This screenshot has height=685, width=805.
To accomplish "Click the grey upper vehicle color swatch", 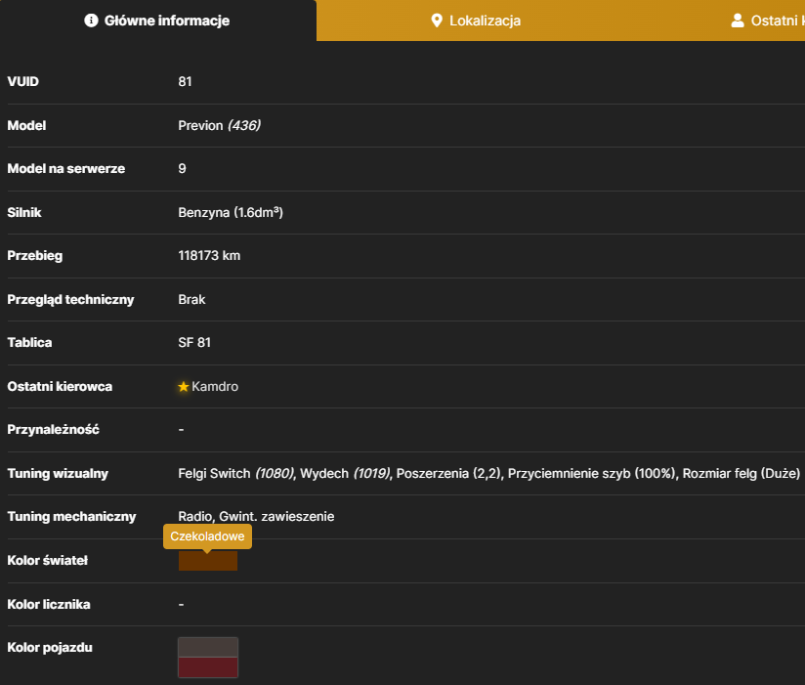I will 208,648.
